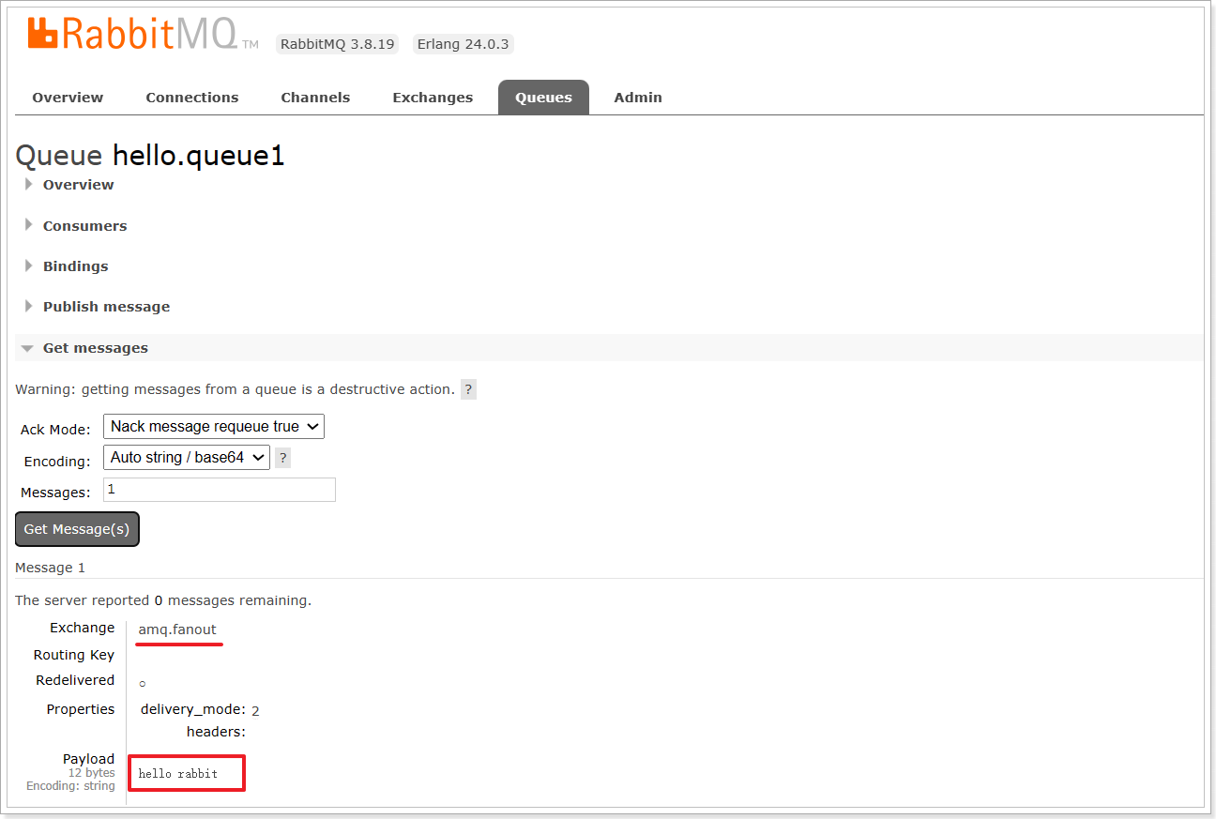Screen dimensions: 1216x819
Task: Switch to the Connections tab
Action: [x=192, y=98]
